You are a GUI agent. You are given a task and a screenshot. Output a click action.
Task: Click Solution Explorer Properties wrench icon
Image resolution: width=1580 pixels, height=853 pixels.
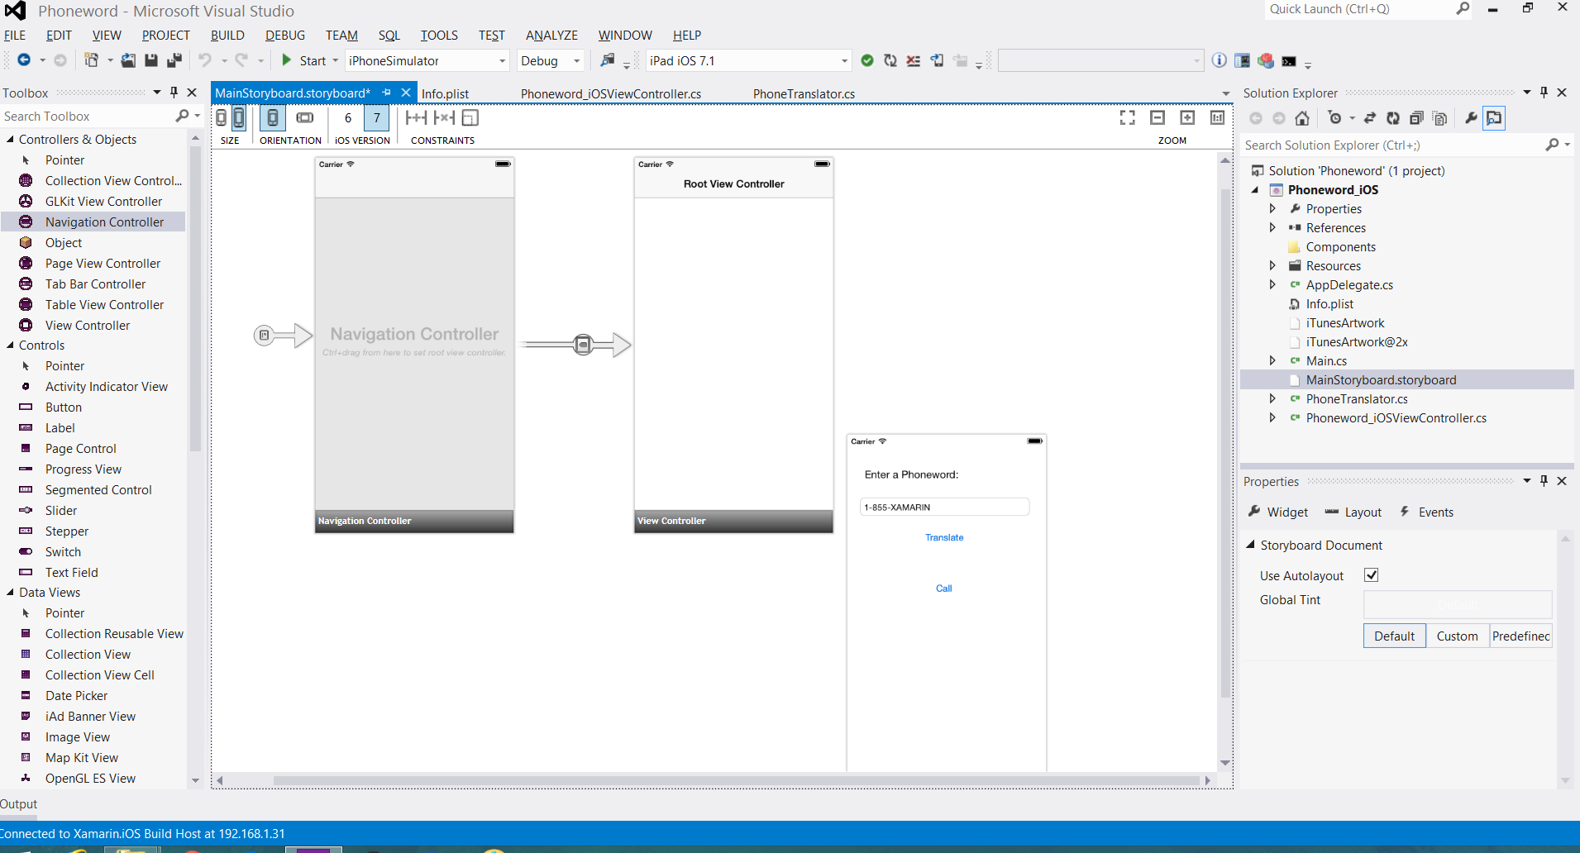[x=1470, y=118]
